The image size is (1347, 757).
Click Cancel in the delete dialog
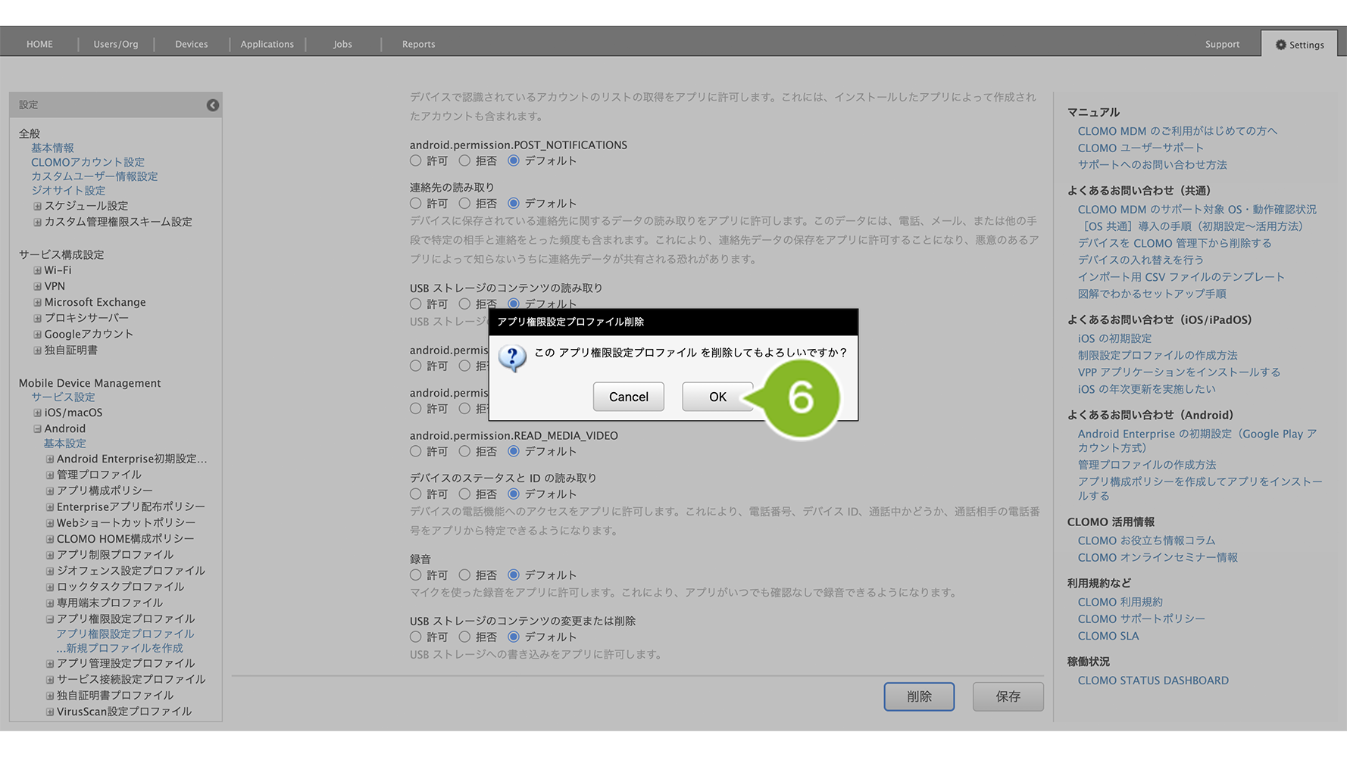[x=628, y=397]
